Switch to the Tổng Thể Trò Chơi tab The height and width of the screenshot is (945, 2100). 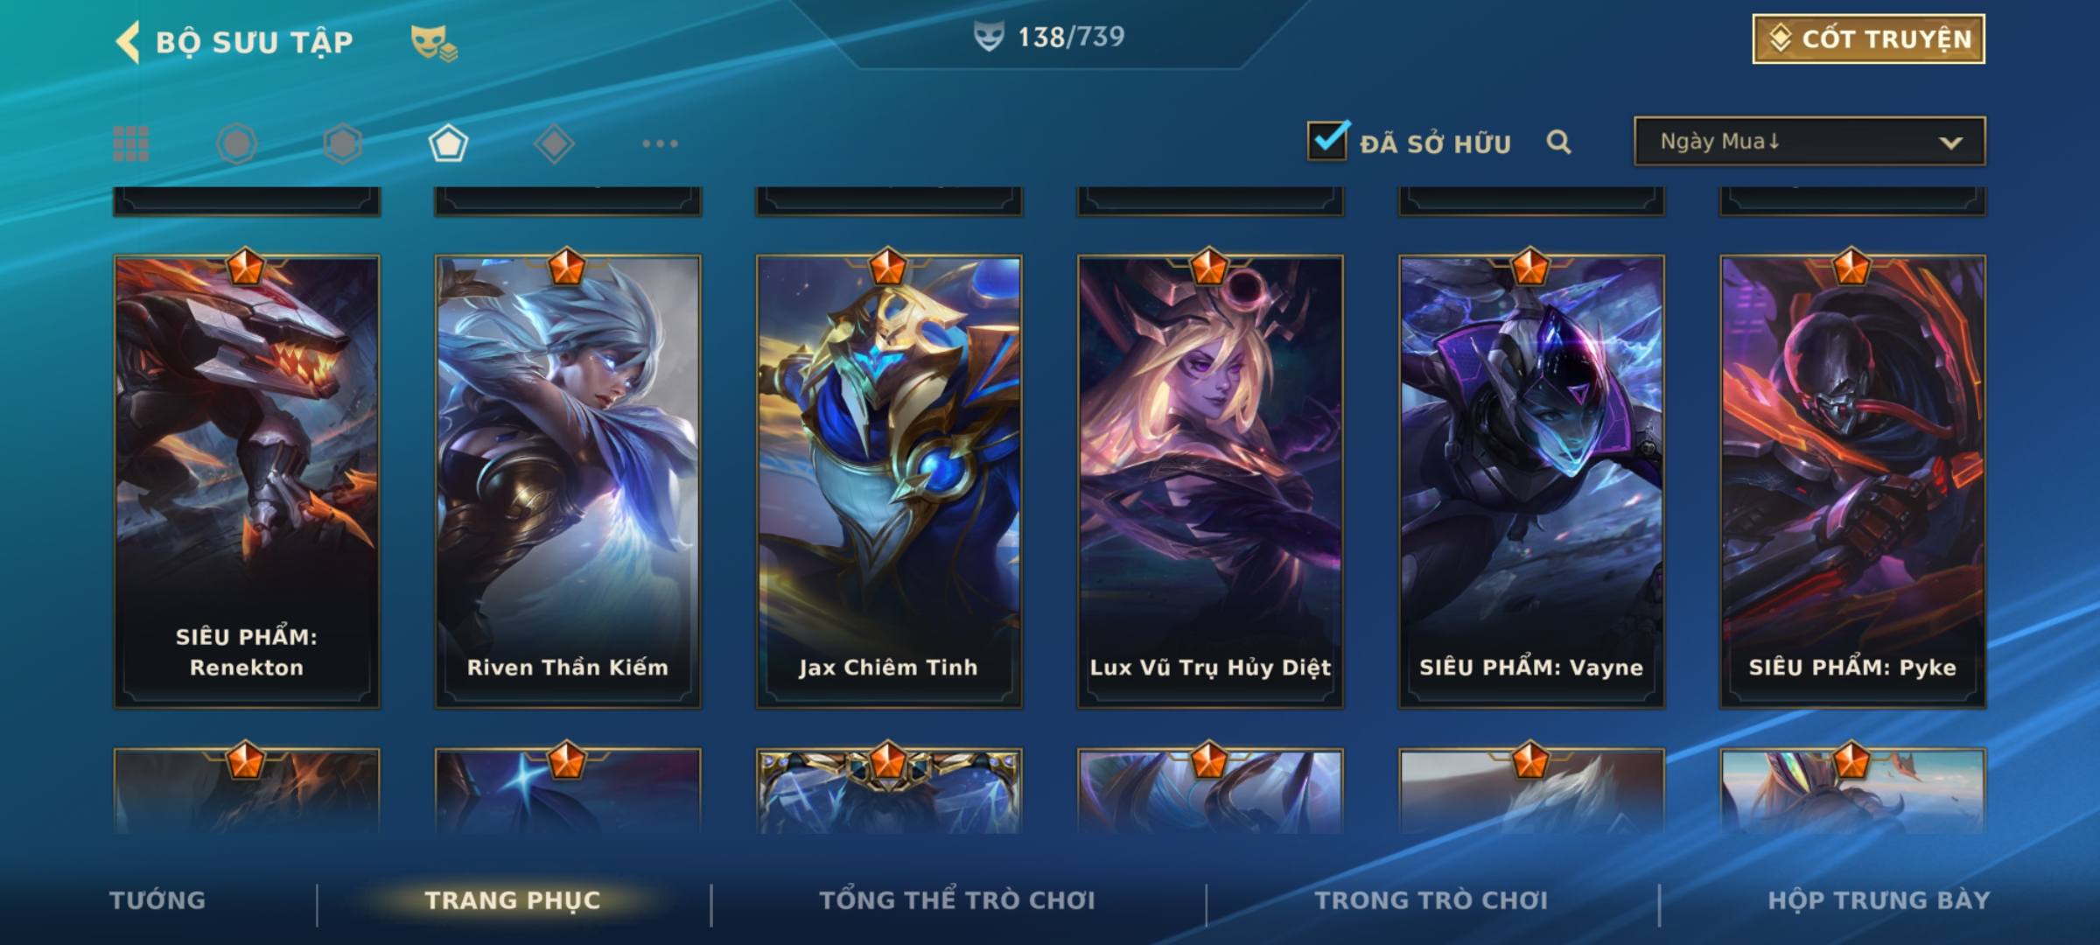pos(957,899)
